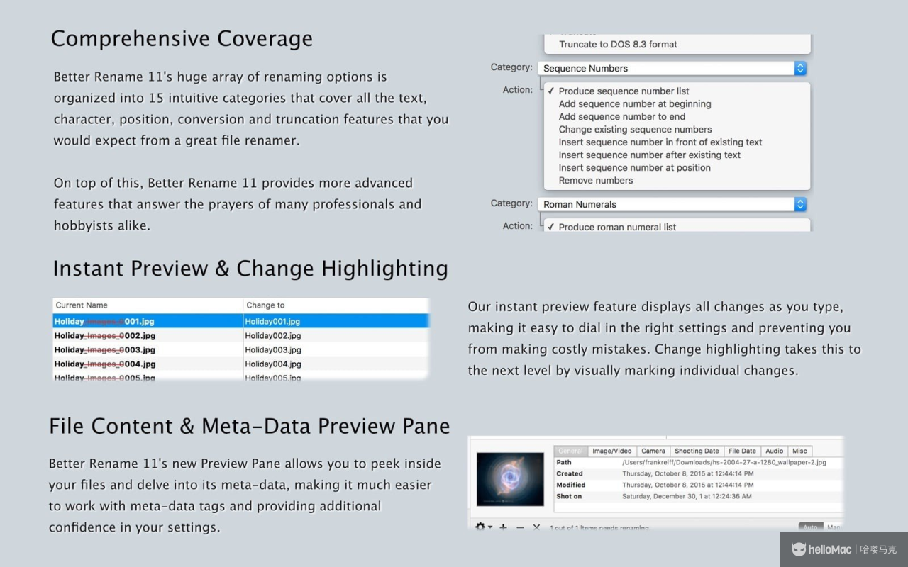This screenshot has height=567, width=908.
Task: Open the gear actions menu icon
Action: click(x=483, y=527)
